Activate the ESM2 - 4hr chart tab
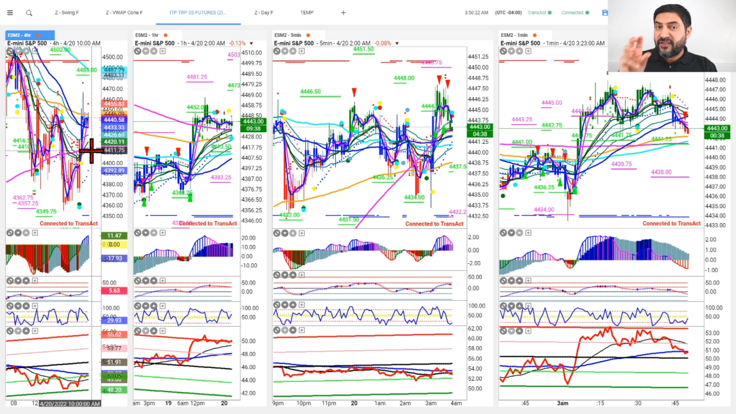 (30, 35)
